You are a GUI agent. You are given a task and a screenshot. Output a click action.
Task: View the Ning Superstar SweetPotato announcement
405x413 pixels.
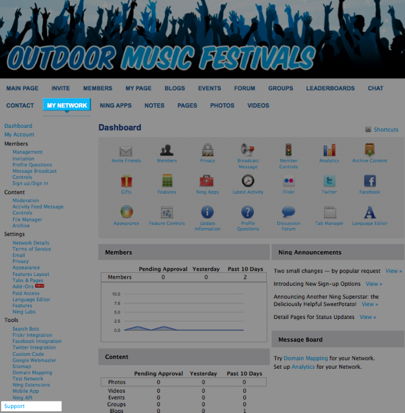tap(370, 304)
